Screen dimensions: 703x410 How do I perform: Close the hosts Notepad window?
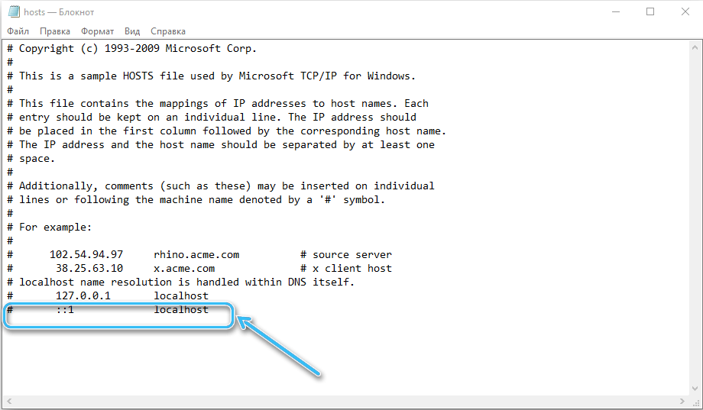coord(685,11)
